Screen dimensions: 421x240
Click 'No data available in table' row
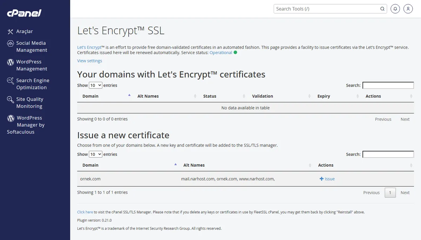(246, 108)
